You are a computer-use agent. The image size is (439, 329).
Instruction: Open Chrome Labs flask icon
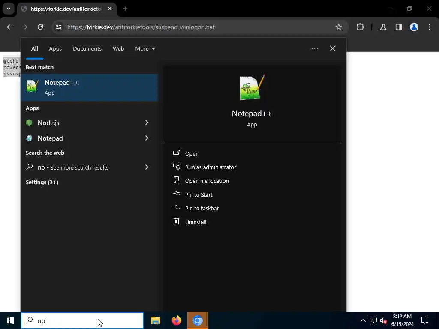(383, 27)
